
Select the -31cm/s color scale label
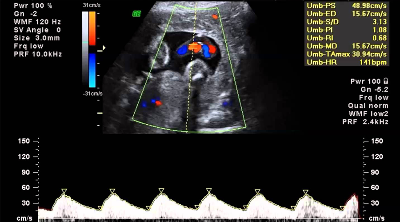pyautogui.click(x=92, y=94)
